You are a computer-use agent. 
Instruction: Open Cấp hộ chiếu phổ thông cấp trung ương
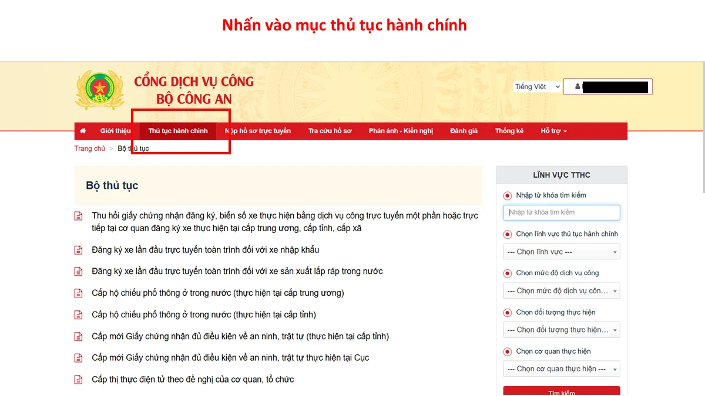(x=218, y=293)
